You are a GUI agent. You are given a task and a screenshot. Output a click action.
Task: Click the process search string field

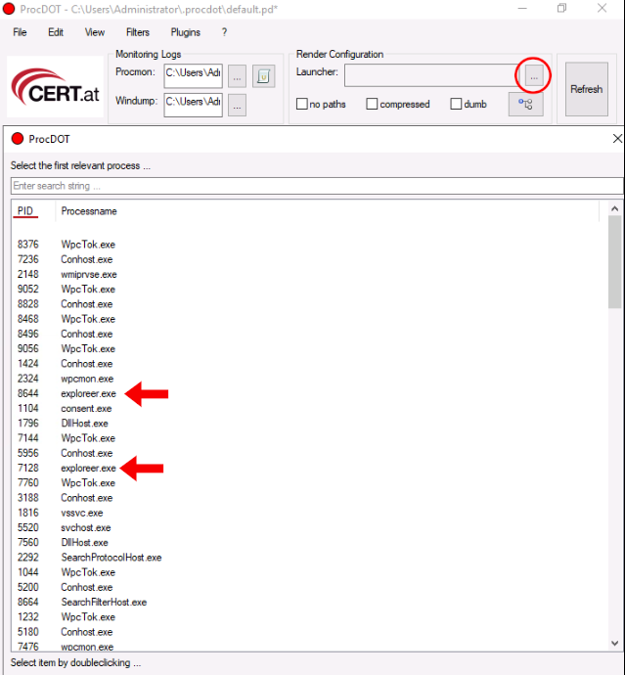coord(316,186)
